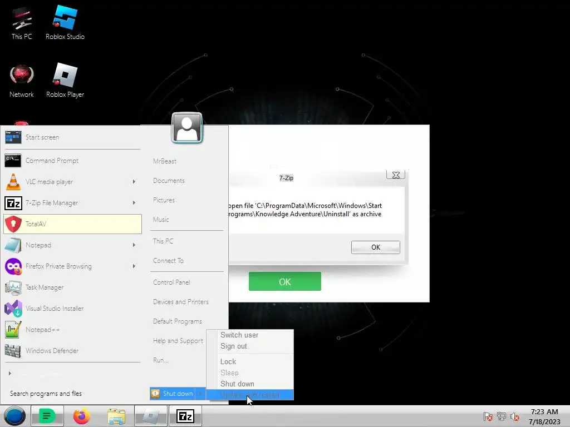Open Devices and Printers

coord(181,302)
